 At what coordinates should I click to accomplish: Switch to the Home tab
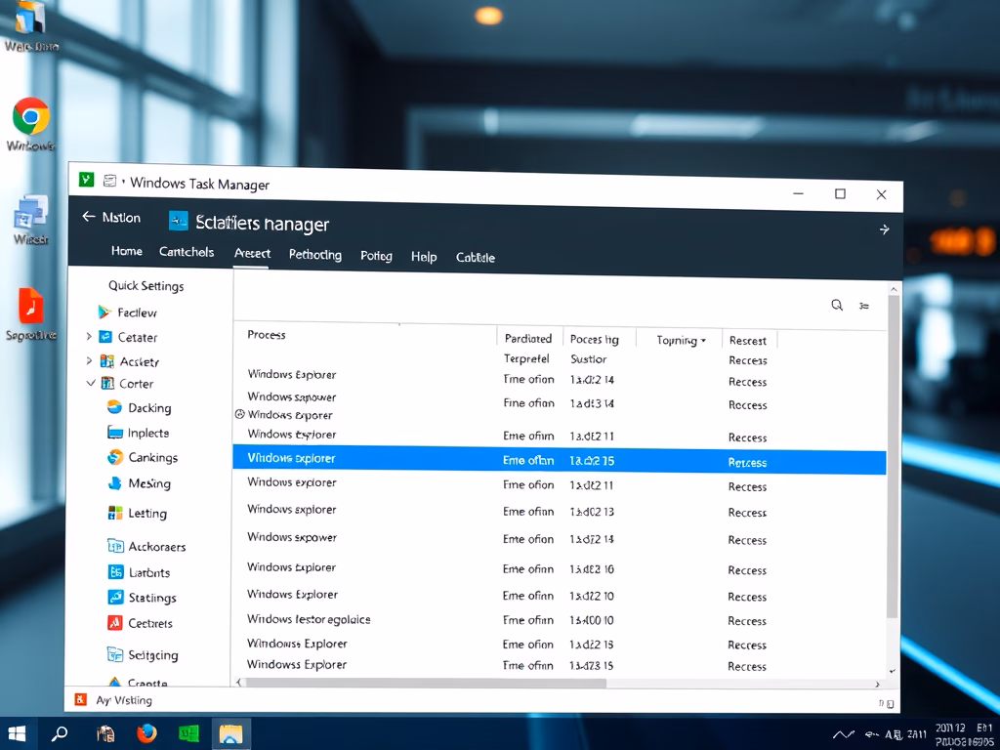pyautogui.click(x=127, y=251)
